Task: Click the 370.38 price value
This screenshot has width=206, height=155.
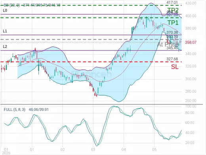Action: coord(172,32)
